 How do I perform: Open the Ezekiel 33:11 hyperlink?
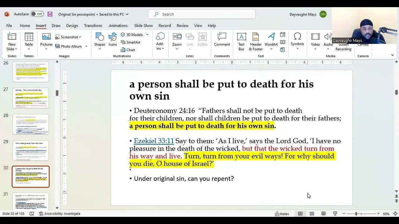154,141
